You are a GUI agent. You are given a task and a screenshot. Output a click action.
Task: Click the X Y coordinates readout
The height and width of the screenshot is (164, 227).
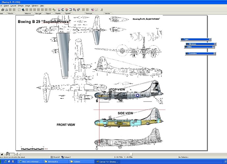point(123,157)
